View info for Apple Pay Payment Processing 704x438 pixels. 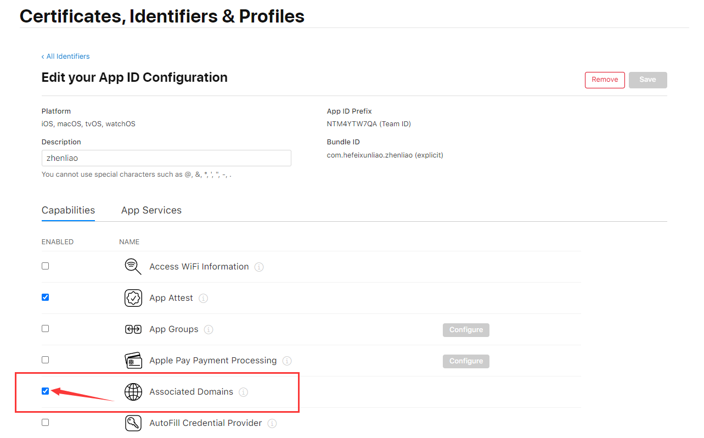click(x=287, y=361)
